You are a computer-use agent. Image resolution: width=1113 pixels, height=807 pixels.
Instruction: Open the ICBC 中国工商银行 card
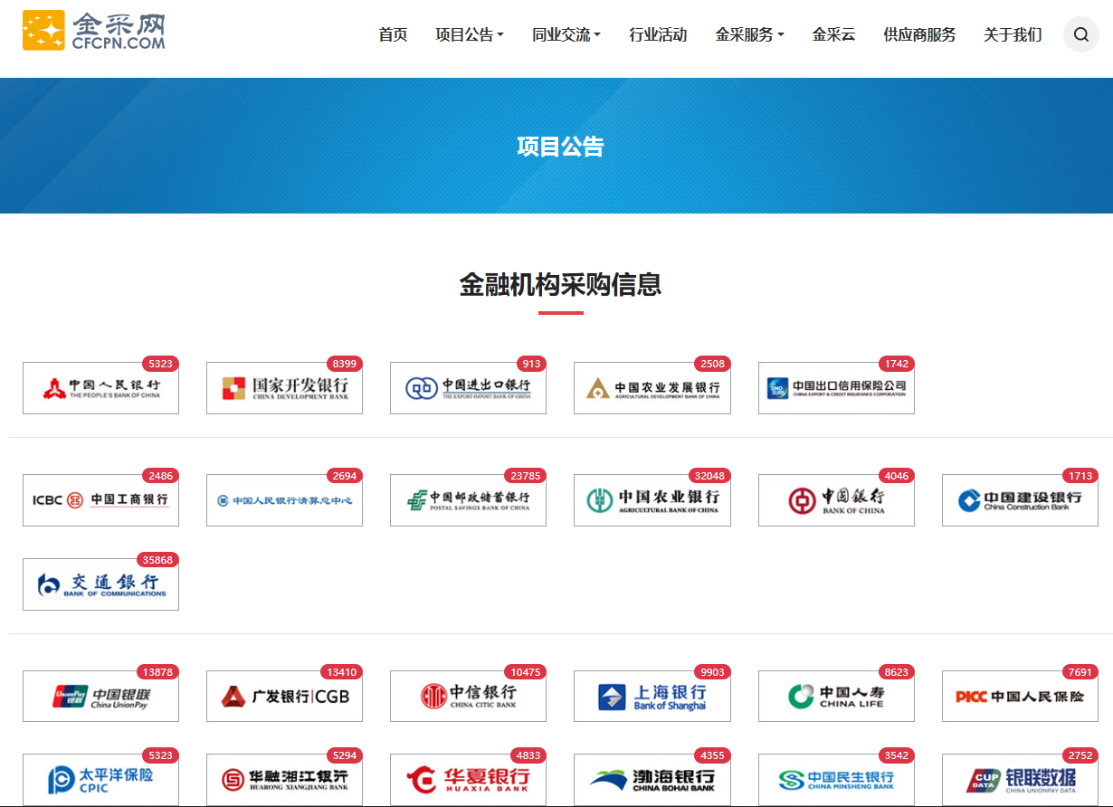pyautogui.click(x=100, y=499)
